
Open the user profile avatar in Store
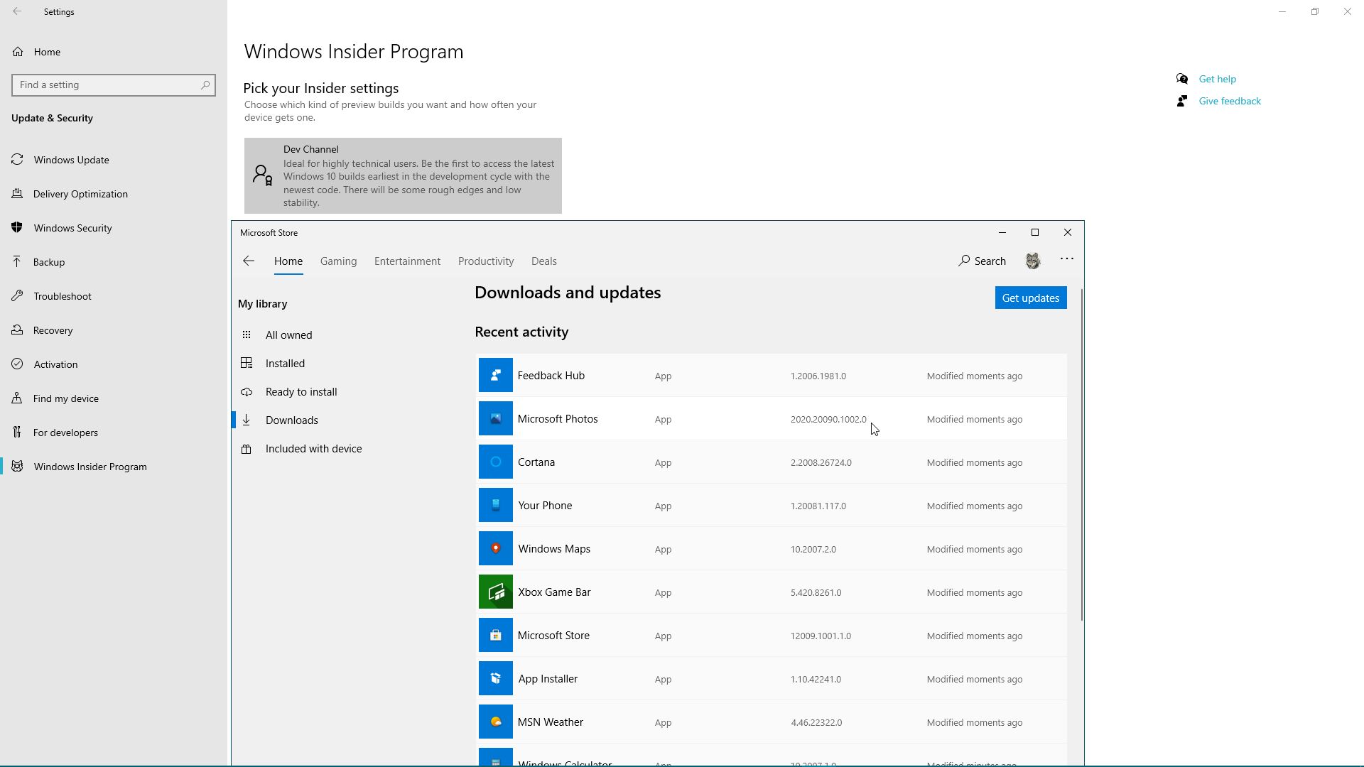click(x=1033, y=261)
